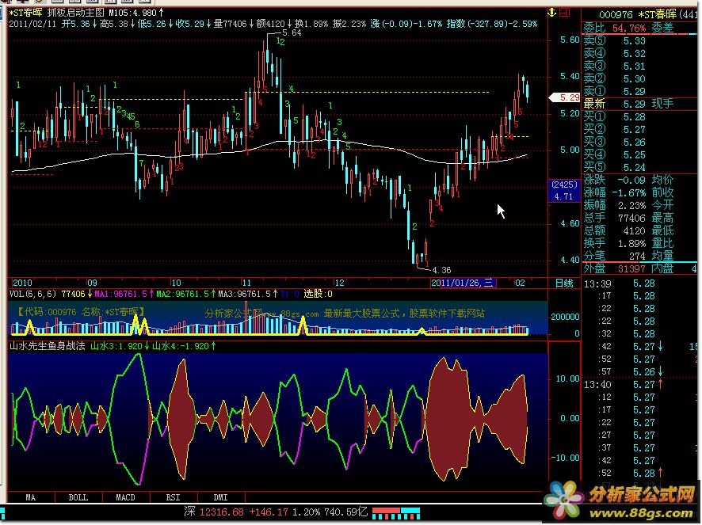Image resolution: width=702 pixels, height=525 pixels.
Task: Click the *ST春晖 stock name in chart header
Action: click(x=25, y=13)
